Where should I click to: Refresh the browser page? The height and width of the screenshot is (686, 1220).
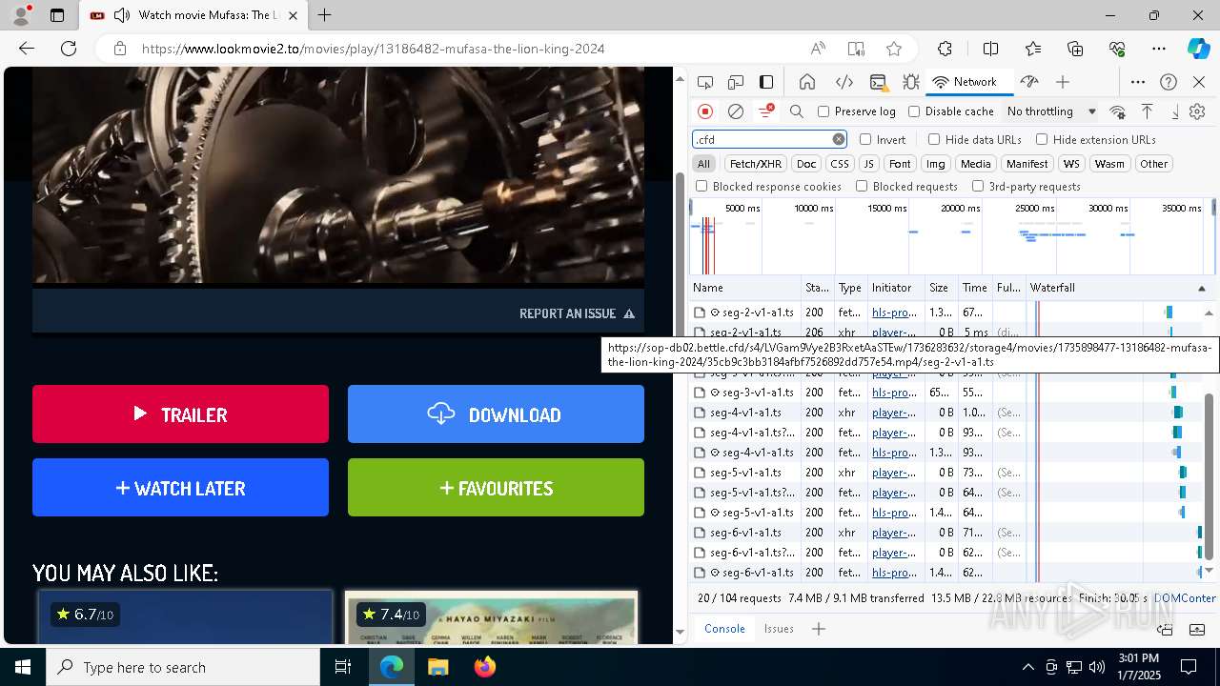[x=69, y=49]
